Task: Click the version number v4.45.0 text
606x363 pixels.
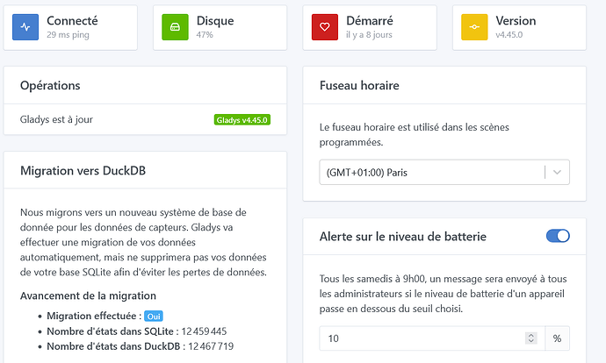Action: coord(509,35)
